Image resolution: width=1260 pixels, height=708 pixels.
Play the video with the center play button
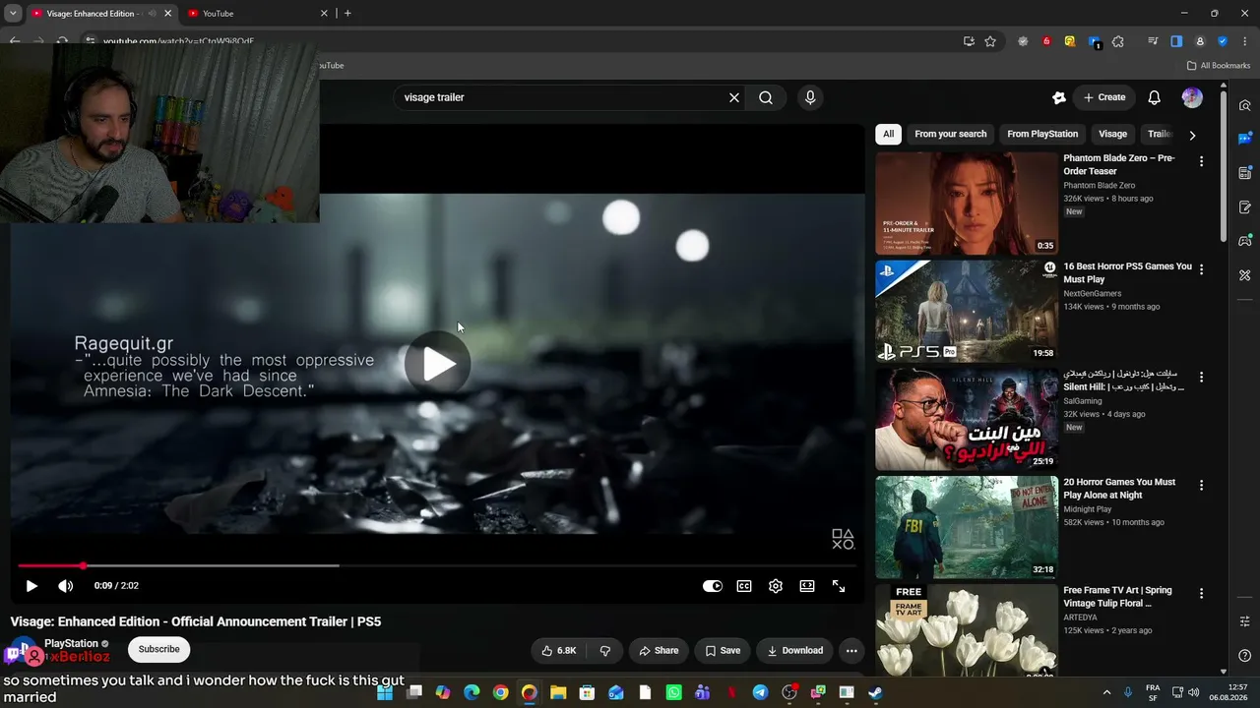(438, 364)
